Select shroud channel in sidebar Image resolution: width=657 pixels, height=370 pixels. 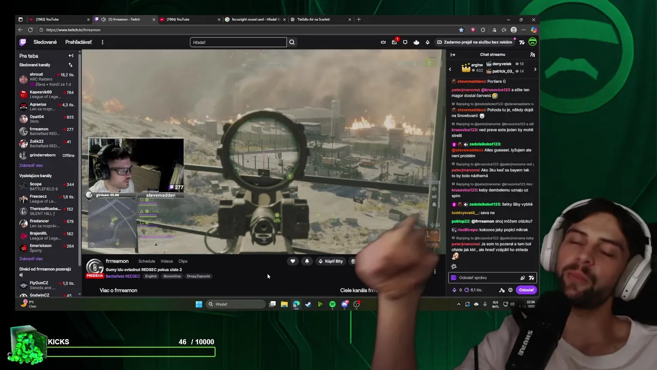pos(47,79)
